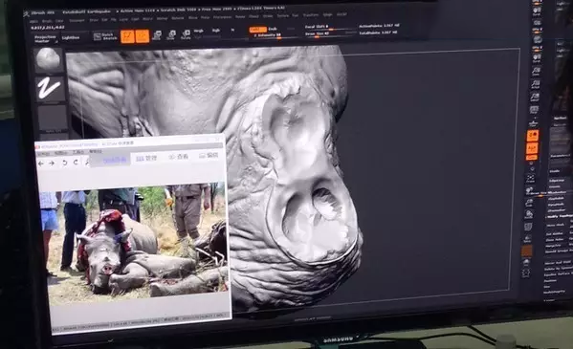This screenshot has height=349, width=573.
Task: Click the Projection Master button
Action: [45, 39]
